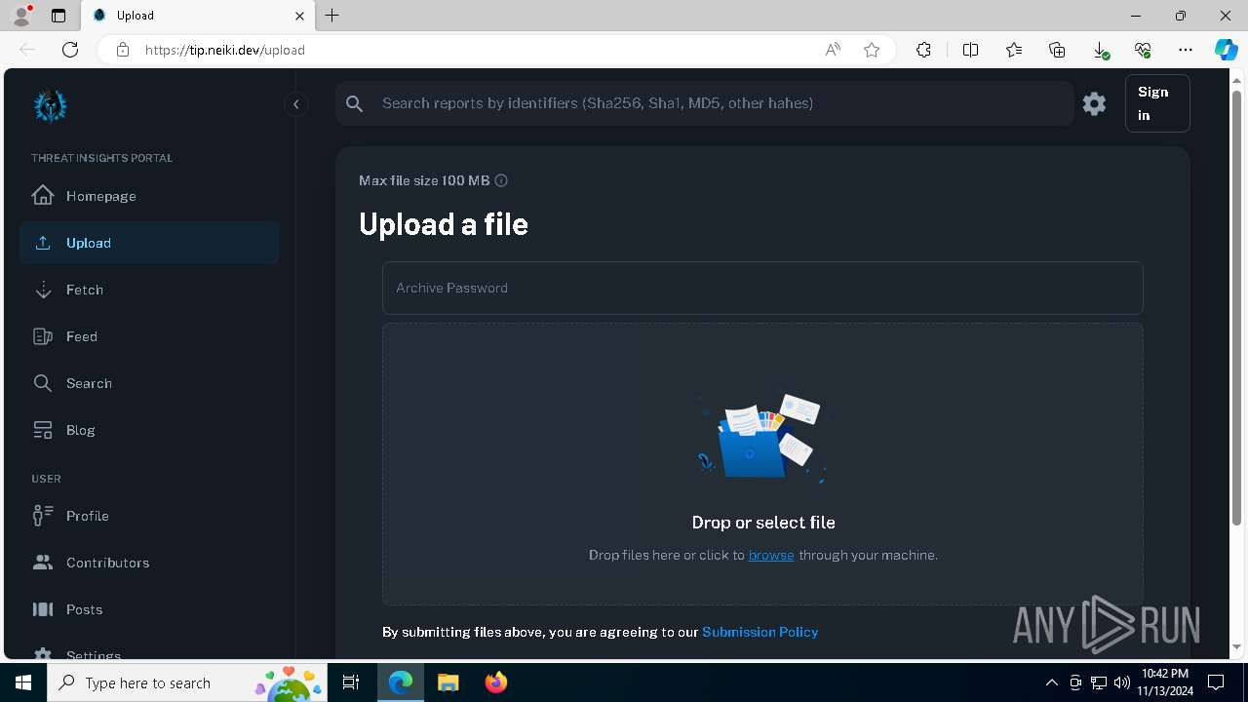Open Edge Settings and more menu

[1186, 50]
